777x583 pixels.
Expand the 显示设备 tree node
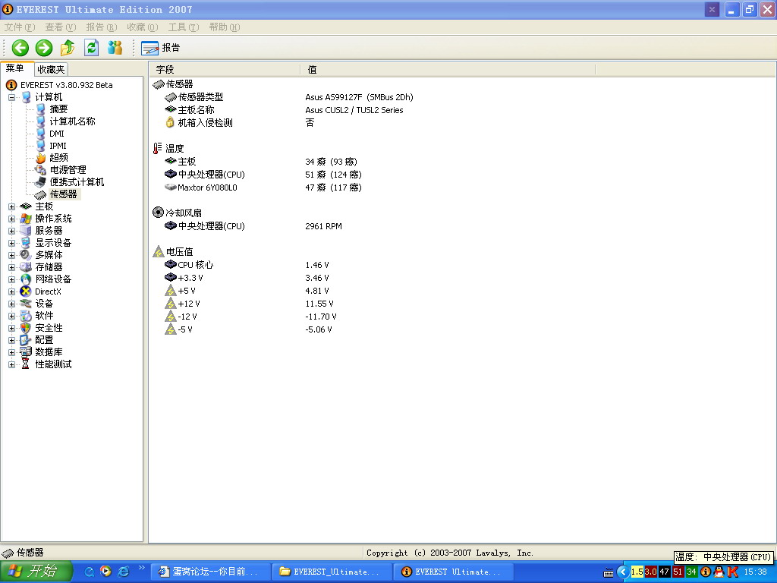(x=11, y=243)
